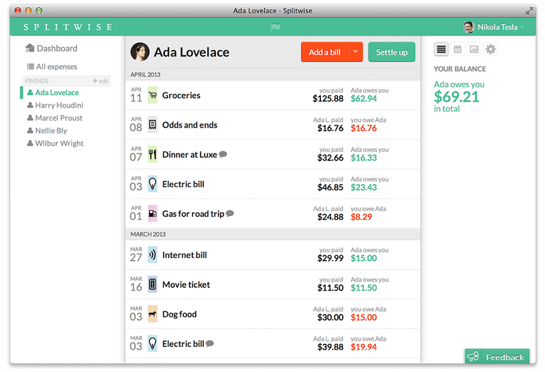Open comments on Dinner at Luxe

click(x=223, y=155)
